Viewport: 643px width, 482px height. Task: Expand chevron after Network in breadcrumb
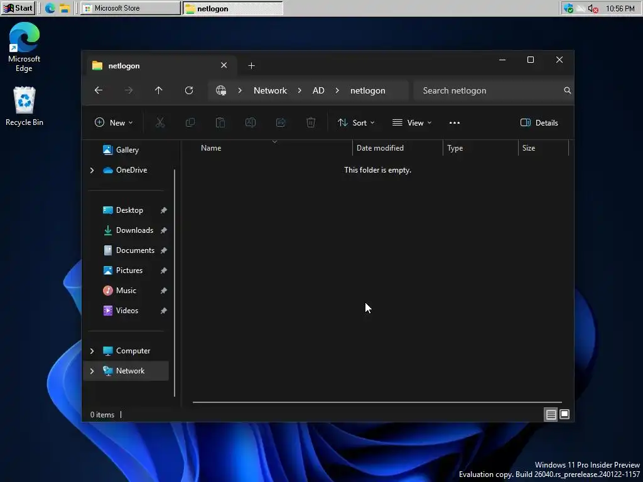tap(300, 90)
